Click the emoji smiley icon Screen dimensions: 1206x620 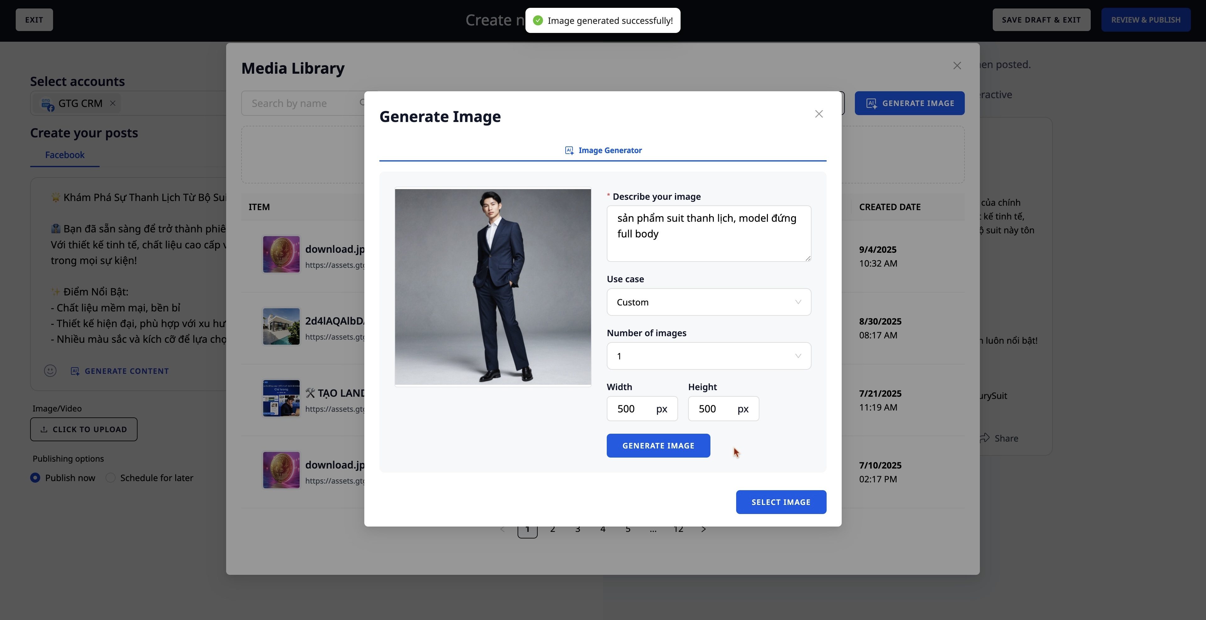click(50, 371)
